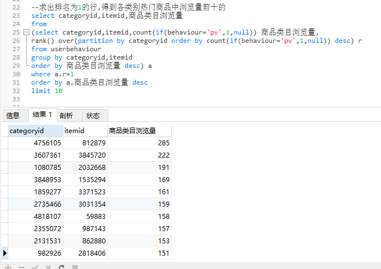Select cell with itemid 3845720

pyautogui.click(x=85, y=155)
